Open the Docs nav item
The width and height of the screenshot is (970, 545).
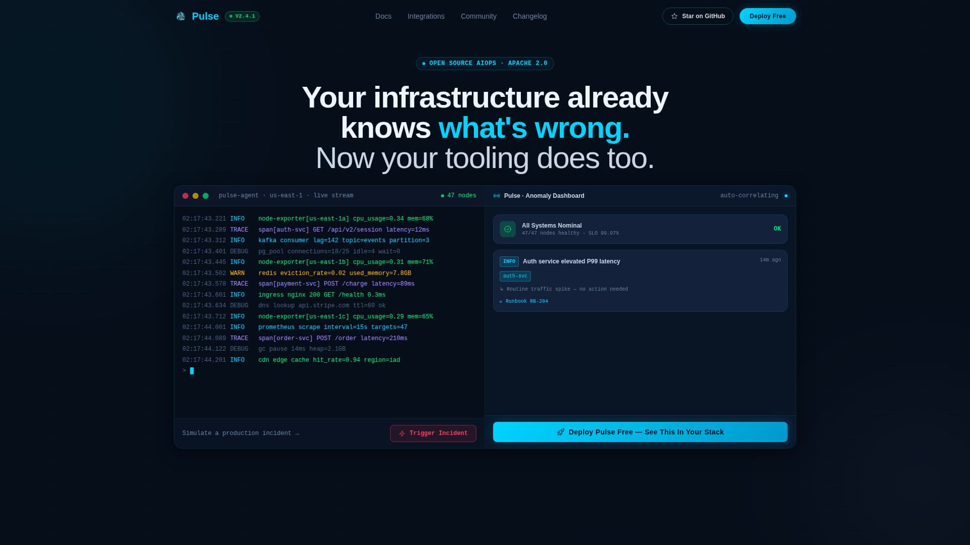[383, 16]
